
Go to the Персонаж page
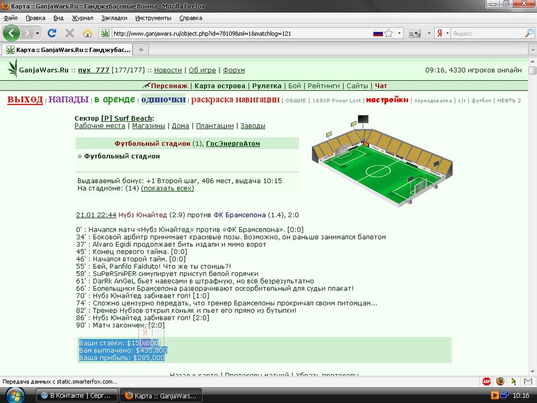pyautogui.click(x=169, y=86)
